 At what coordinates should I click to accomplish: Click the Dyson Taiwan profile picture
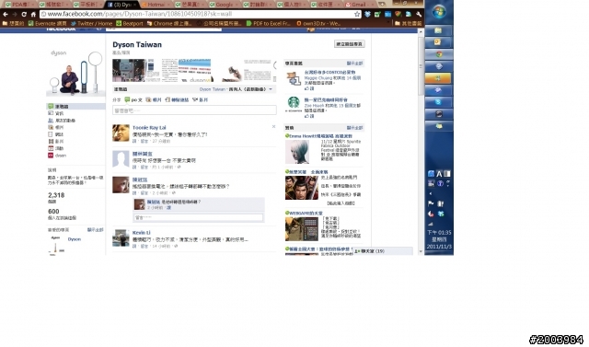coord(75,72)
